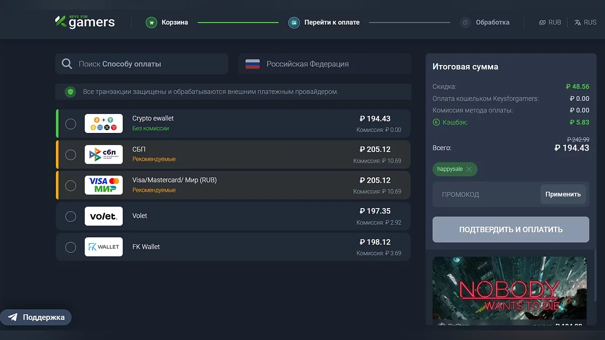Open the RUS language selector

pos(585,22)
